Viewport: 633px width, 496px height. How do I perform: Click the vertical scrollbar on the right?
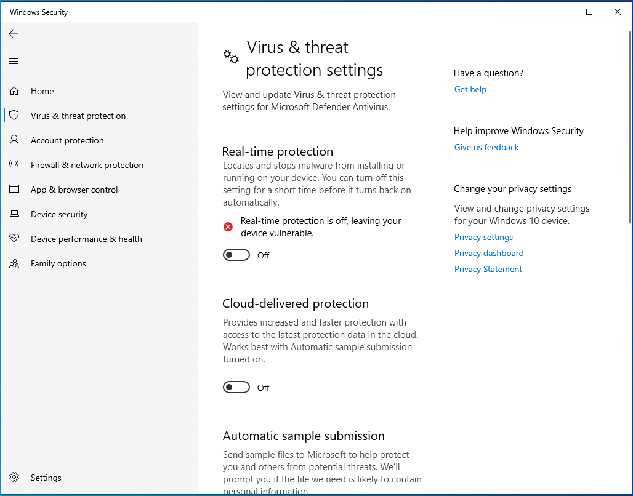pyautogui.click(x=629, y=123)
